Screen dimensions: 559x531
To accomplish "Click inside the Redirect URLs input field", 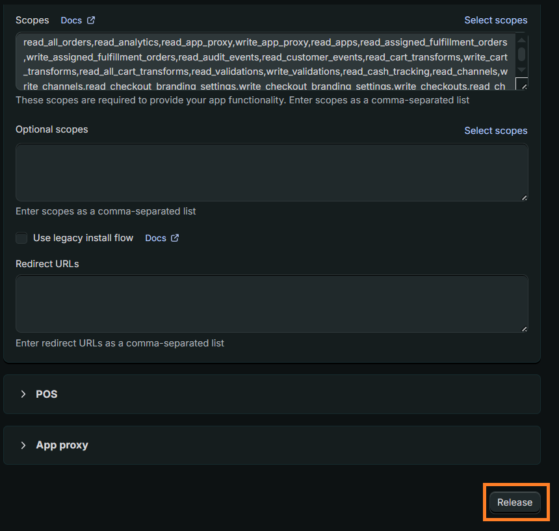I will click(x=271, y=303).
